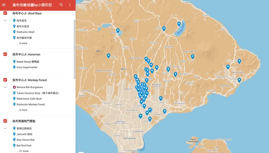Select Starbucks Monkey Forest entry
This screenshot has height=153, width=269.
tap(31, 104)
